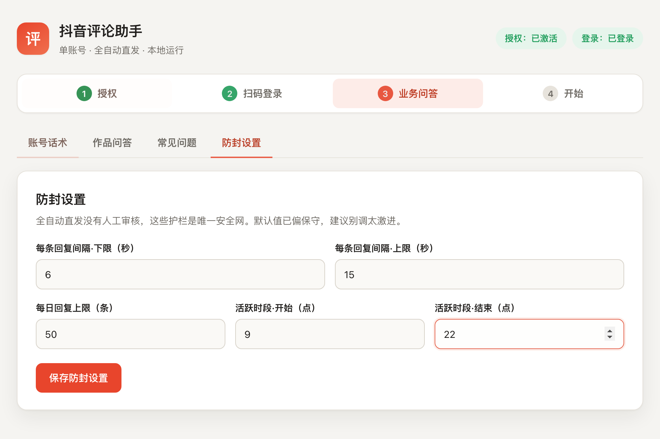Click the 抖音评论助手 title text
This screenshot has height=439, width=660.
[x=101, y=31]
